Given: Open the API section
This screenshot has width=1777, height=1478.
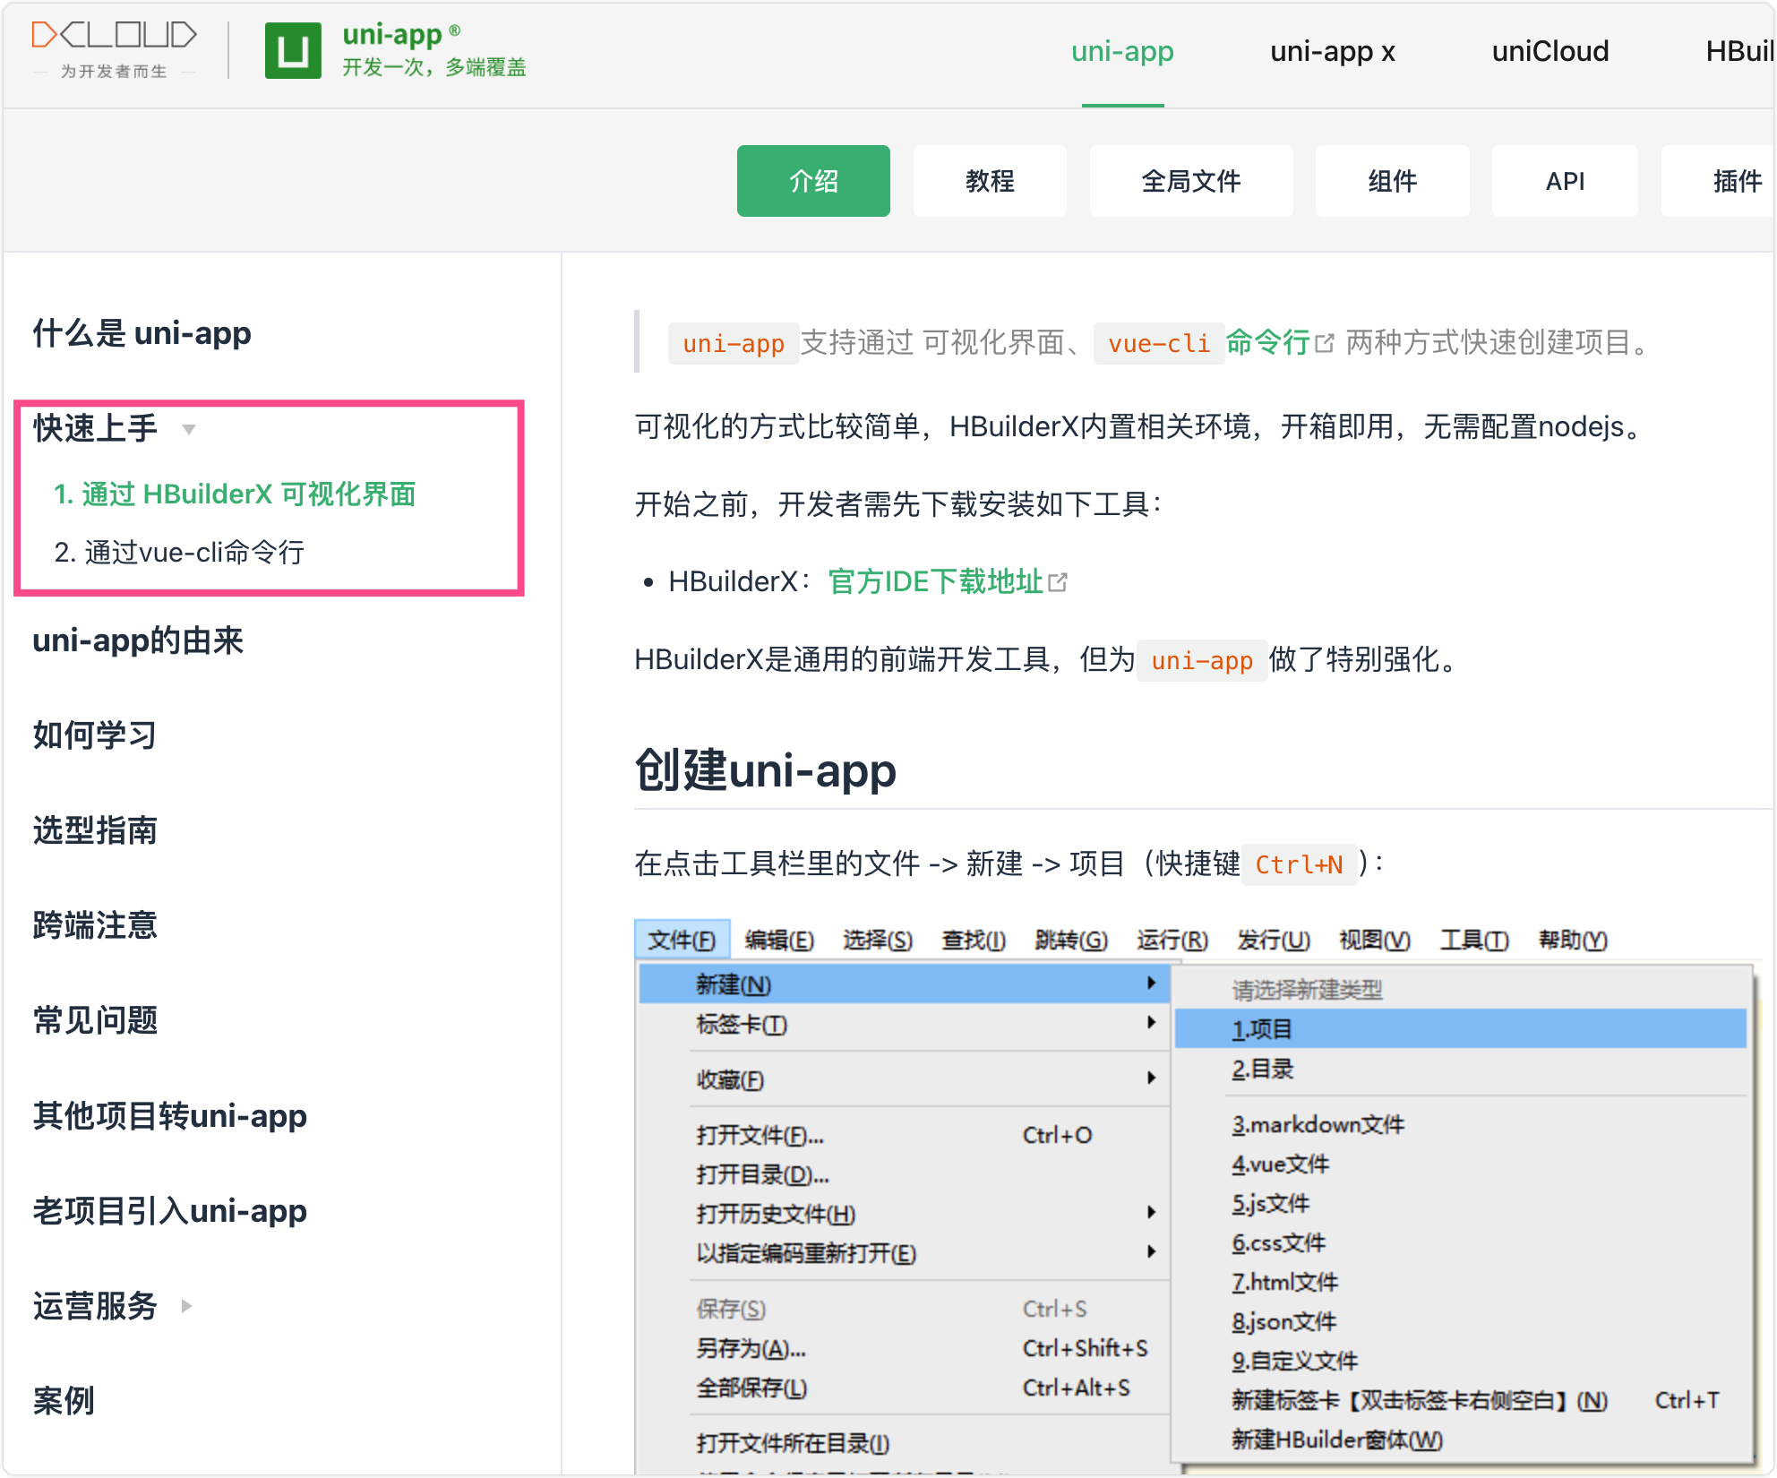Looking at the screenshot, I should pos(1565,181).
